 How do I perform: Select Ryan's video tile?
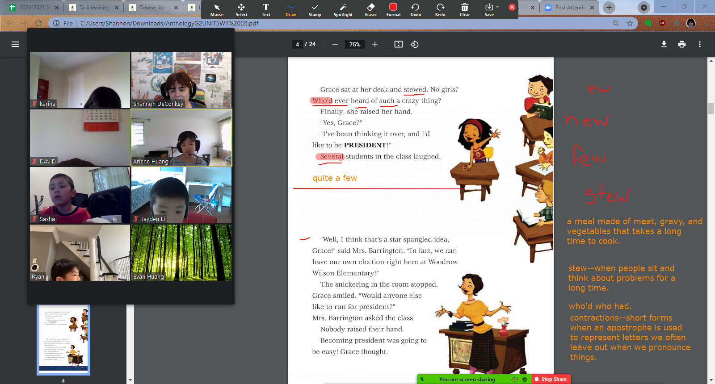pyautogui.click(x=80, y=253)
